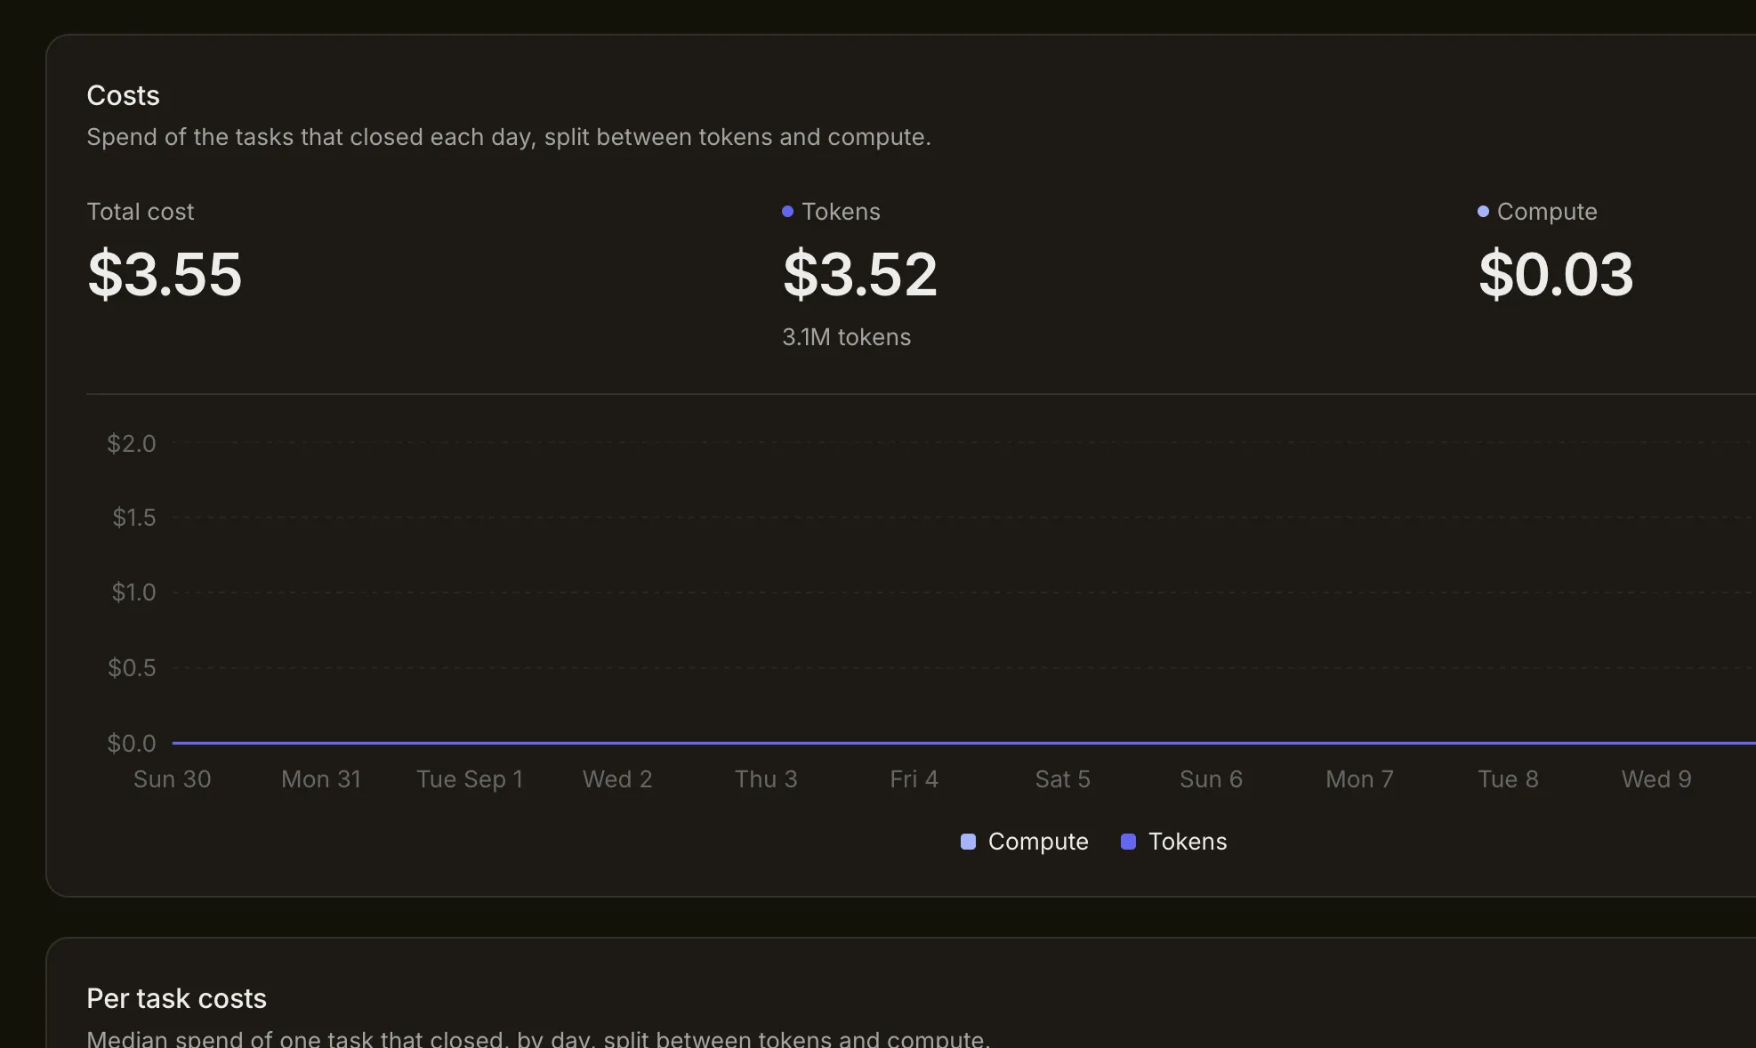
Task: Click the Tokens stat dot indicator
Action: pyautogui.click(x=787, y=212)
